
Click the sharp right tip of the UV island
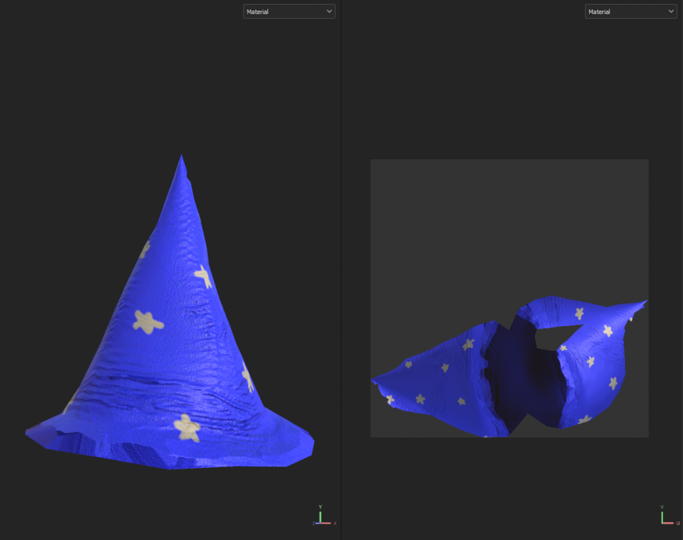[x=646, y=302]
